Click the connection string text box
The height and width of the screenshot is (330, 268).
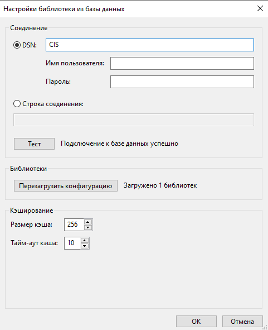coord(134,119)
